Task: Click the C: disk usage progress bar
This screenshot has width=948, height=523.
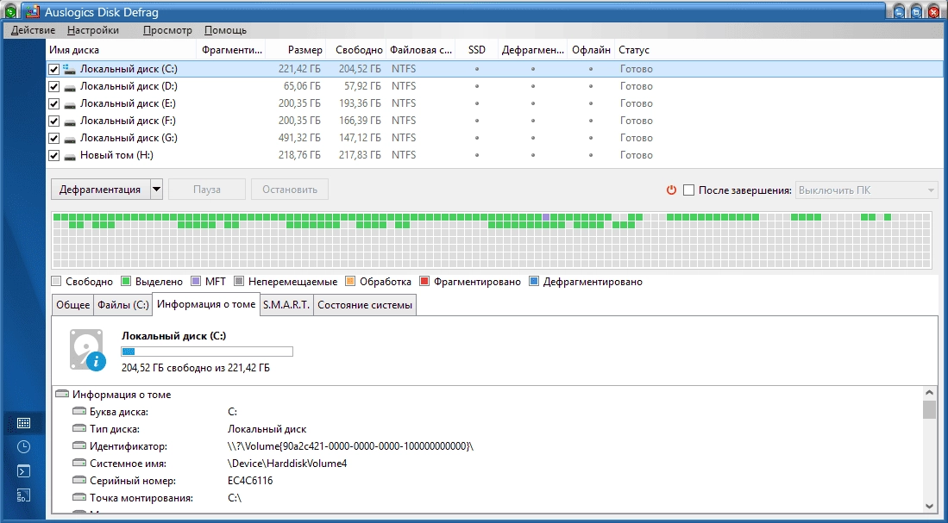Action: pyautogui.click(x=207, y=352)
